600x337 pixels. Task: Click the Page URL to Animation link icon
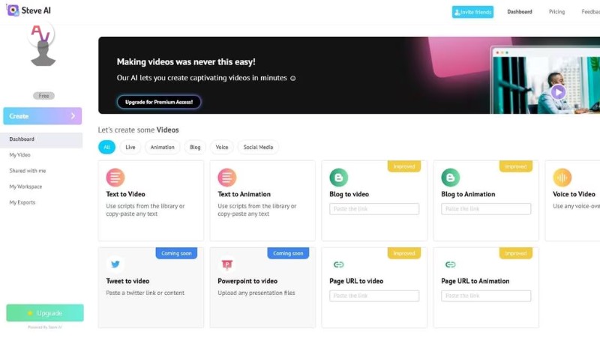coord(451,264)
